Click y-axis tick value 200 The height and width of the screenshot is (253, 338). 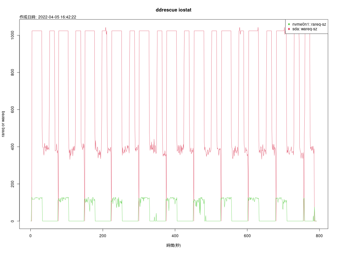(x=13, y=184)
